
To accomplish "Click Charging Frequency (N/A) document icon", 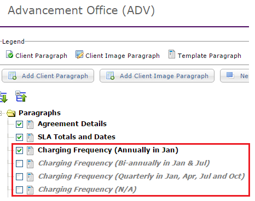I will (x=30, y=190).
